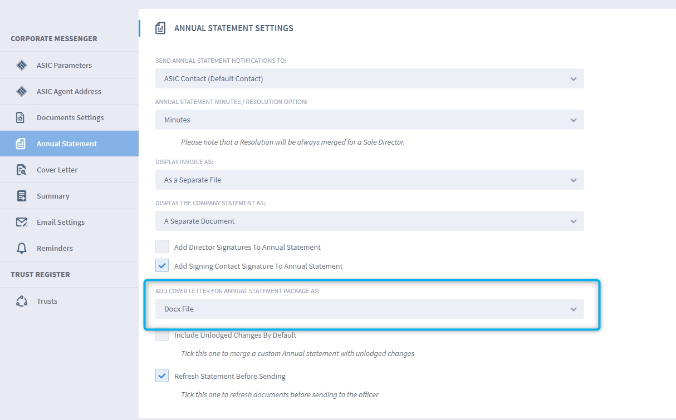Untick Add Signing Contact Signature checkbox
676x420 pixels.
pos(162,265)
